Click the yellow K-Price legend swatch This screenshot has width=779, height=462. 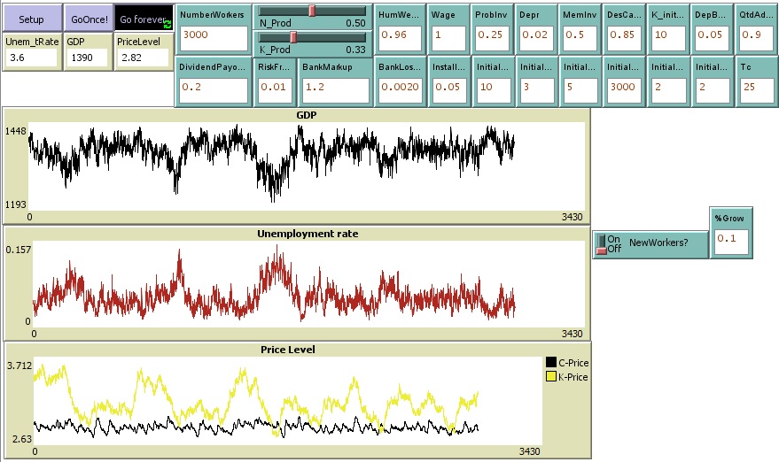click(550, 377)
